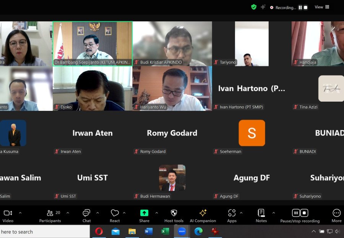
Task: Expand the Participants options chevron
Action: click(68, 212)
